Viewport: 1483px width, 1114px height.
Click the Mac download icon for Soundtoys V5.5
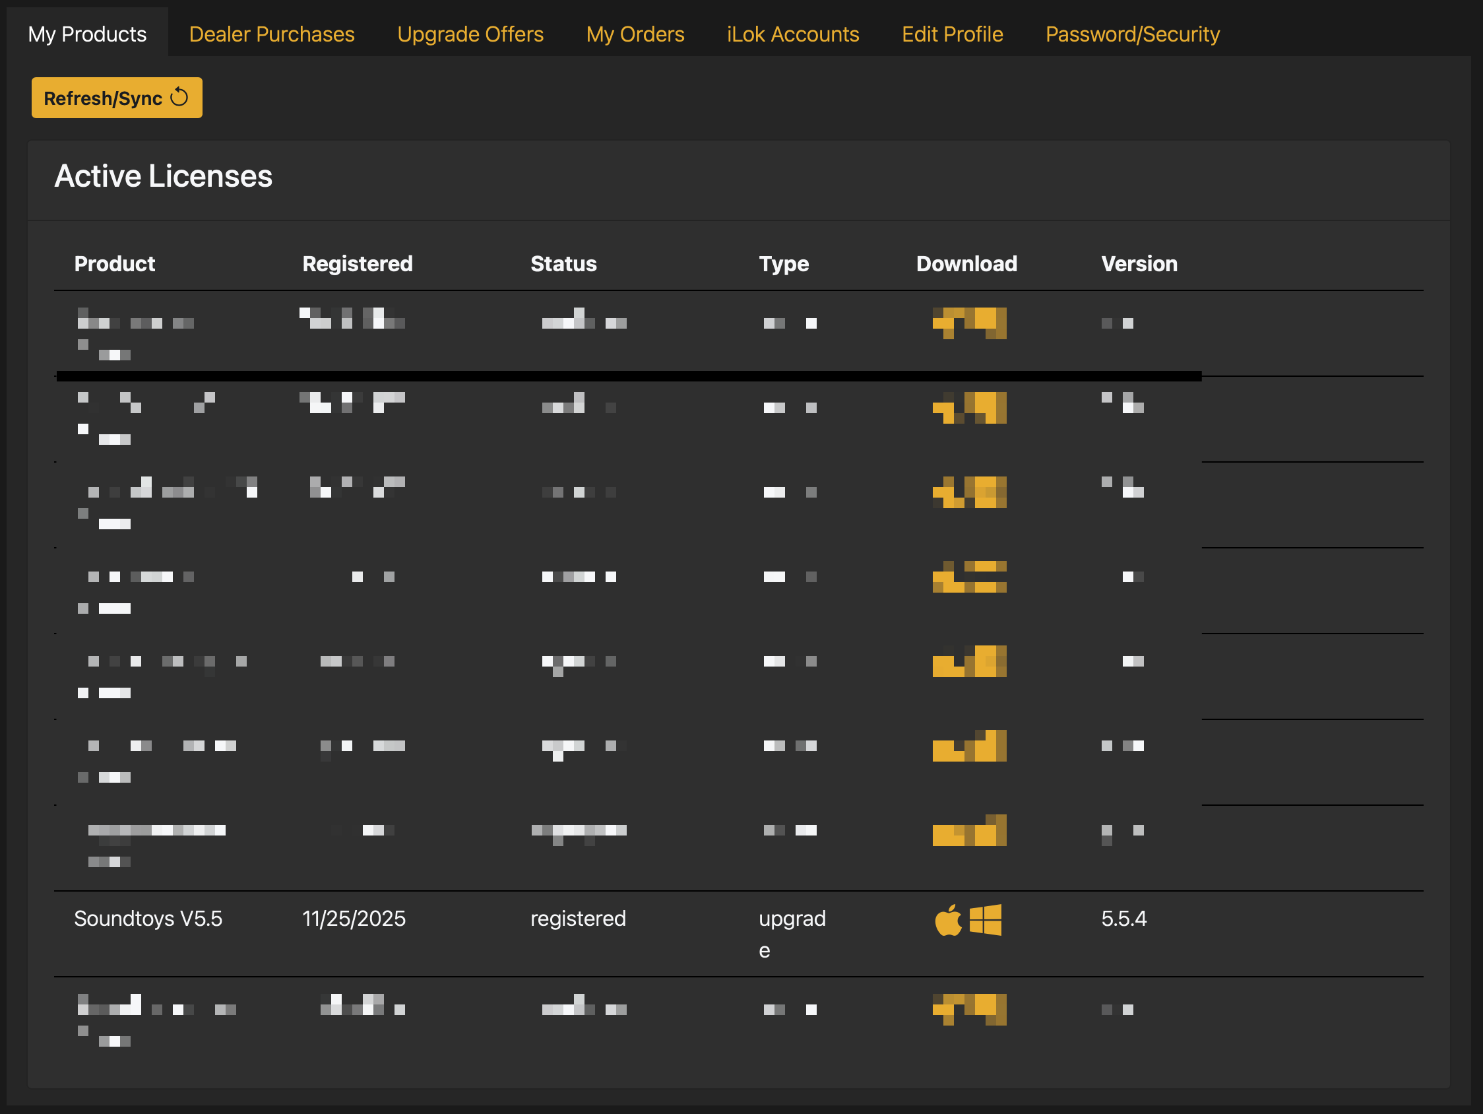point(949,921)
